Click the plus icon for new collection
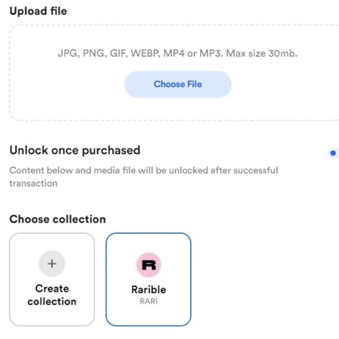The image size is (339, 339). (52, 264)
